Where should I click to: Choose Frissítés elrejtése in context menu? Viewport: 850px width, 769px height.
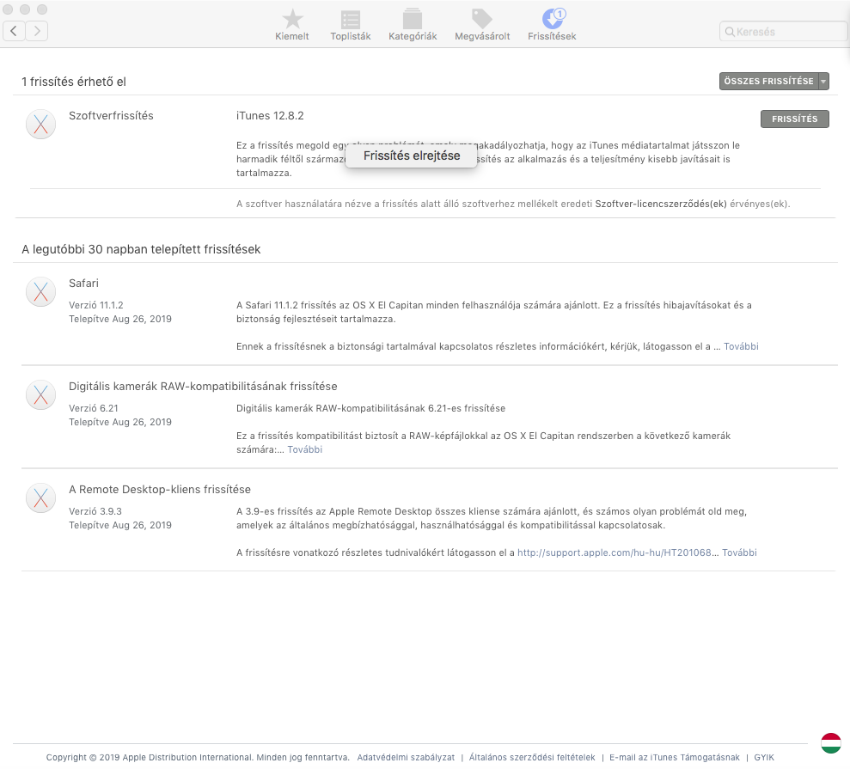[412, 156]
